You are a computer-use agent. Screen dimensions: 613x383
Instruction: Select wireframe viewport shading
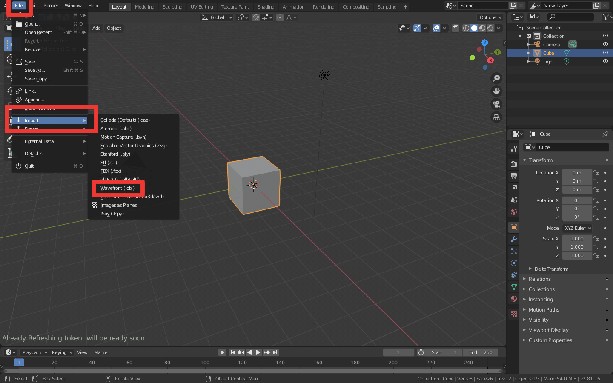pyautogui.click(x=466, y=28)
